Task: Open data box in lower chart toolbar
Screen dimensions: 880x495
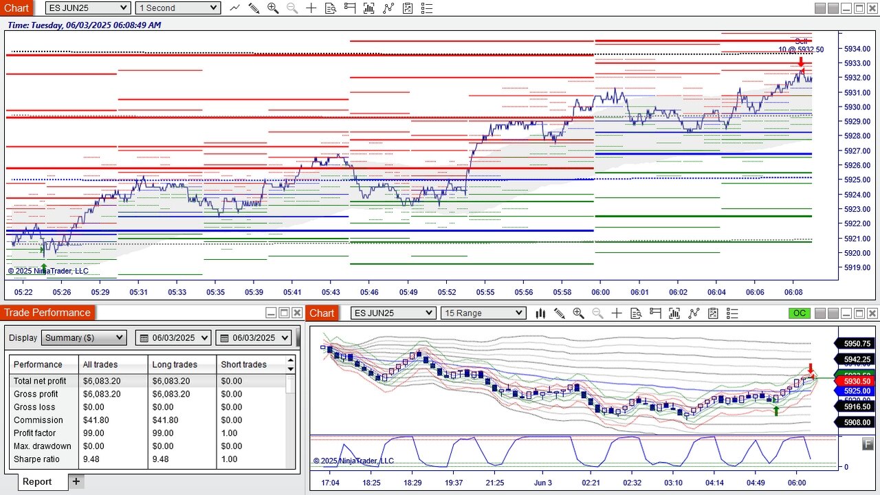Action: pos(636,313)
